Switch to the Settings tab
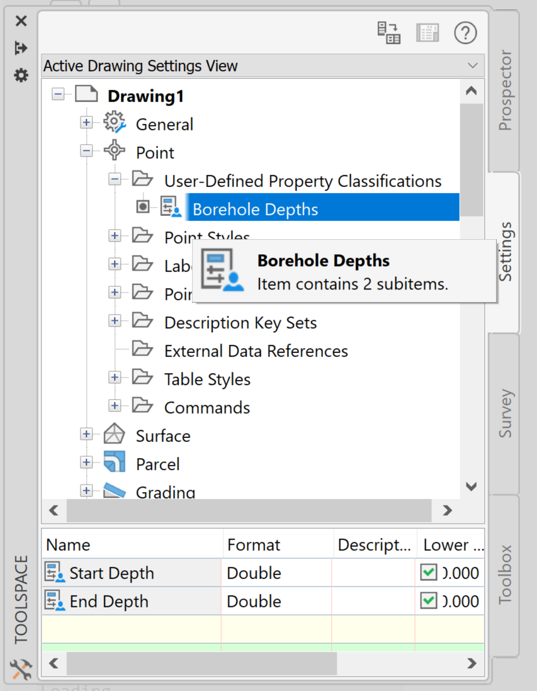Image resolution: width=537 pixels, height=691 pixels. click(x=504, y=252)
